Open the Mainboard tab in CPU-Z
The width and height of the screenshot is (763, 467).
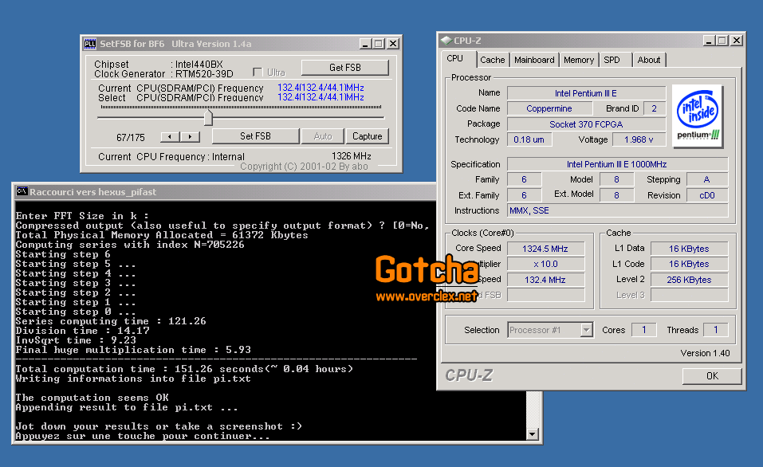534,60
